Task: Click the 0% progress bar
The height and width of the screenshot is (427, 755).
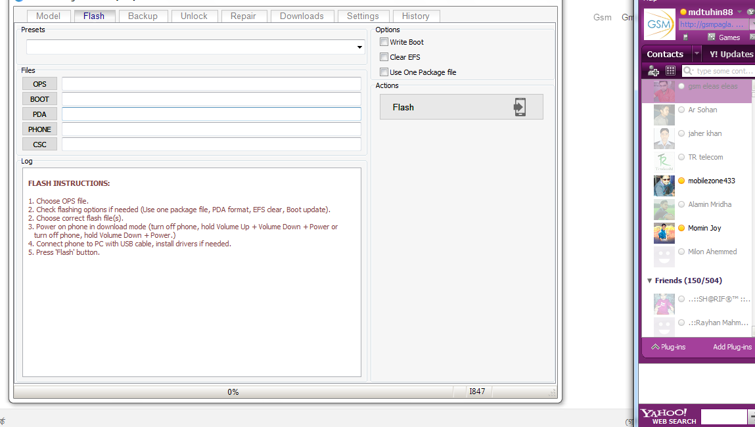Action: click(233, 392)
